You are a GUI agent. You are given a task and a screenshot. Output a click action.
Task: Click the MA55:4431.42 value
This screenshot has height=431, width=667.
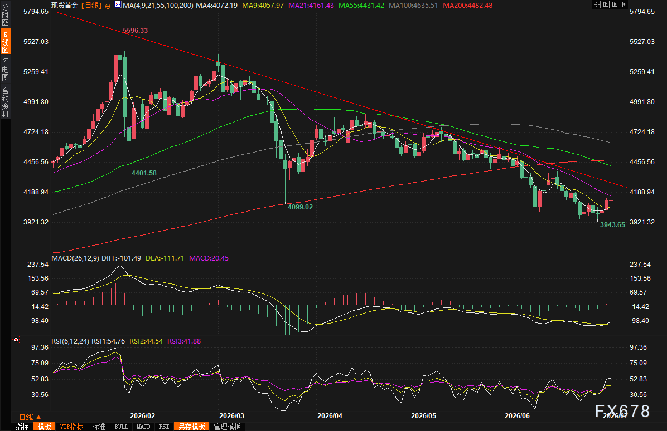pyautogui.click(x=361, y=6)
